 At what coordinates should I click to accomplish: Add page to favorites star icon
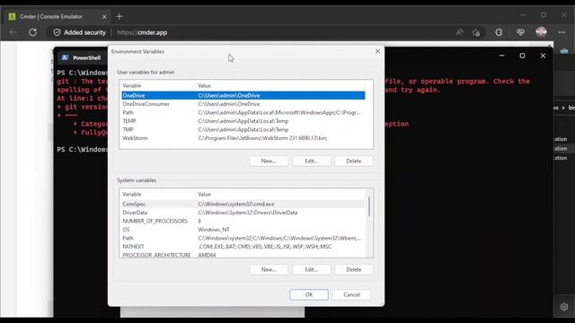click(476, 32)
